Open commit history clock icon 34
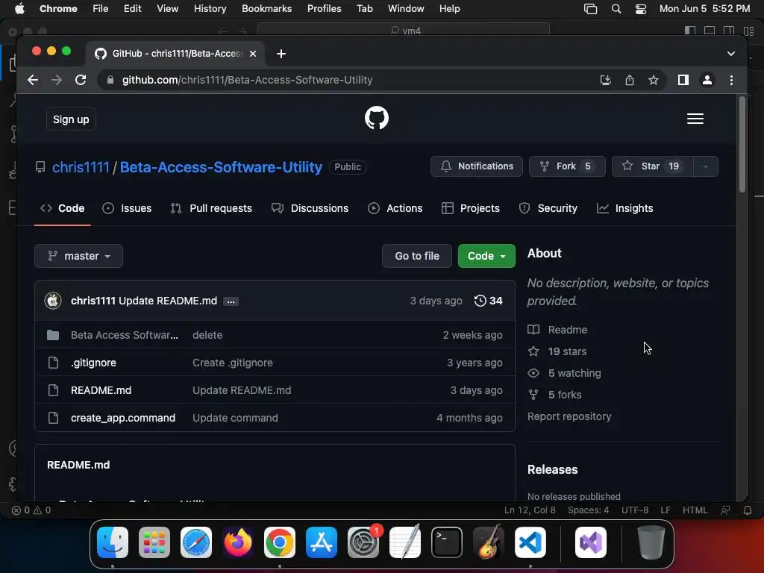The image size is (764, 573). click(x=488, y=301)
